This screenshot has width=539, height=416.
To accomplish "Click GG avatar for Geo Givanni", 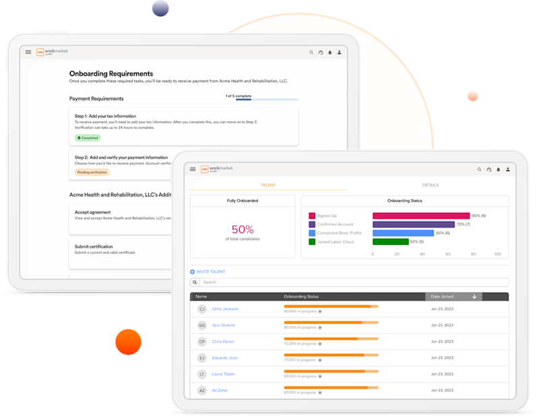I will [201, 325].
